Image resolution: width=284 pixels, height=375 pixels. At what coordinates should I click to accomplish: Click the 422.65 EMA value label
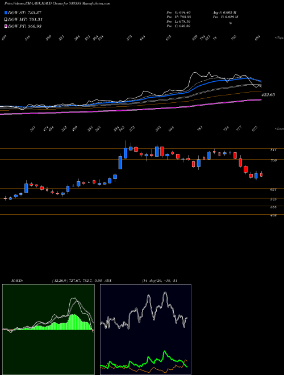(x=268, y=95)
